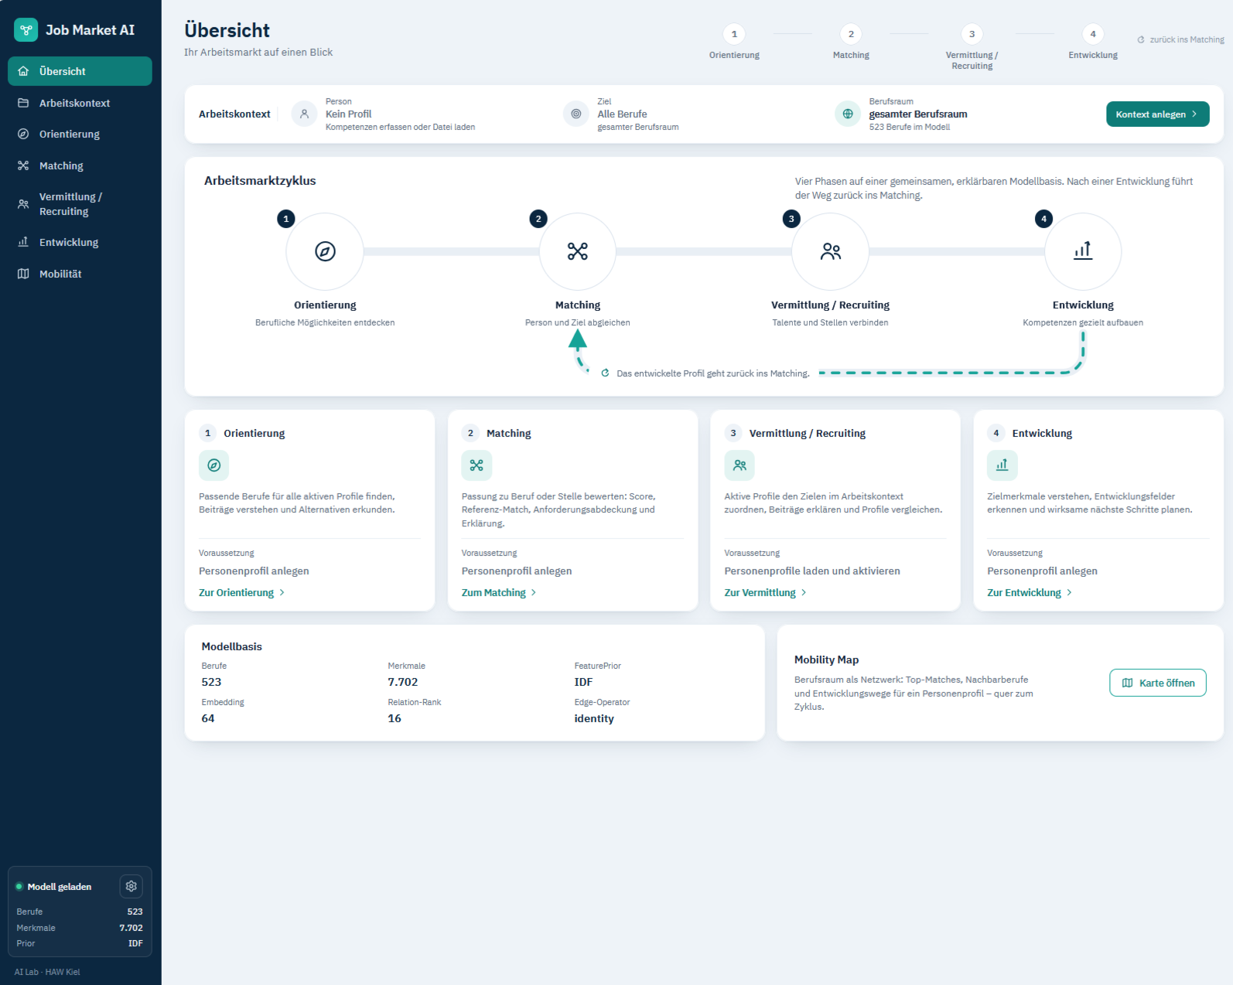Viewport: 1233px width, 985px height.
Task: Select step 4 Entwicklung in top stepper
Action: click(1093, 43)
